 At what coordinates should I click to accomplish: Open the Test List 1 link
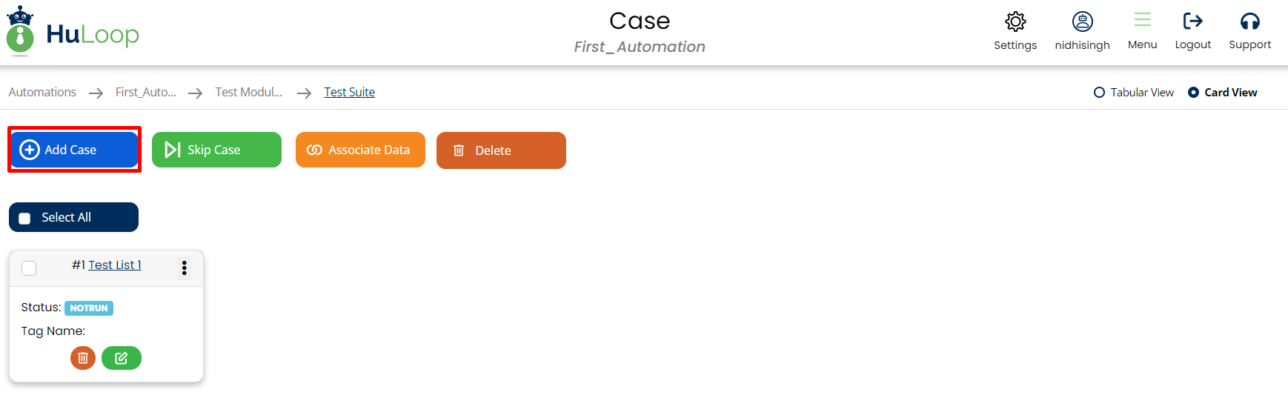(115, 265)
